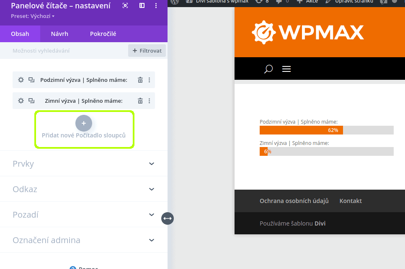This screenshot has height=269, width=405.
Task: Switch to the Obsah tab
Action: 20,34
